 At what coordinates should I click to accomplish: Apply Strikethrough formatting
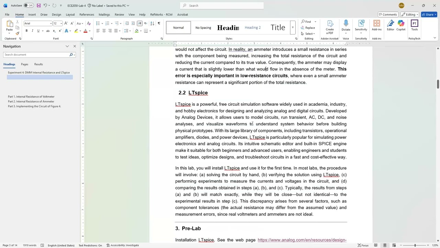point(48,31)
